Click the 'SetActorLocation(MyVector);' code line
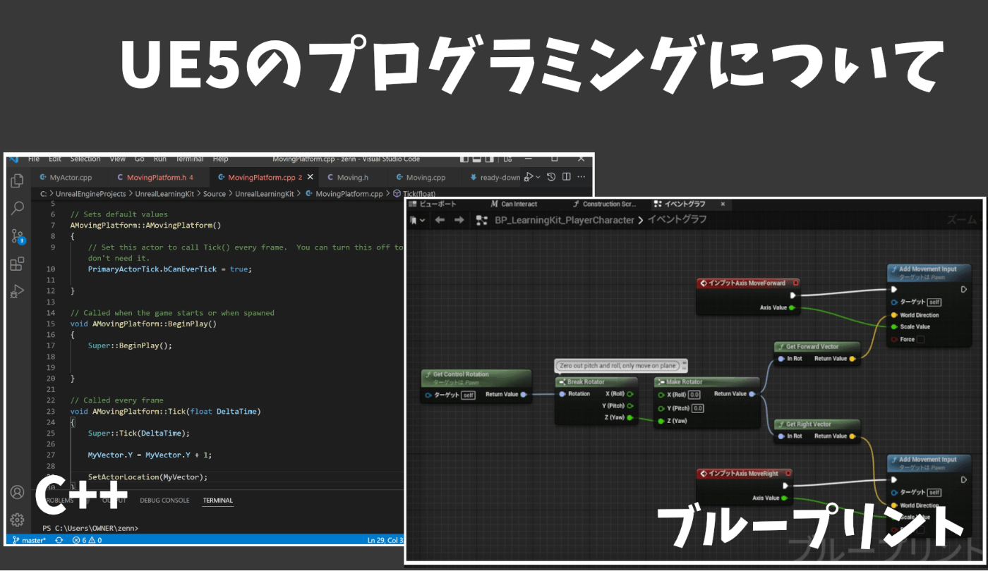Image resolution: width=988 pixels, height=571 pixels. point(147,477)
